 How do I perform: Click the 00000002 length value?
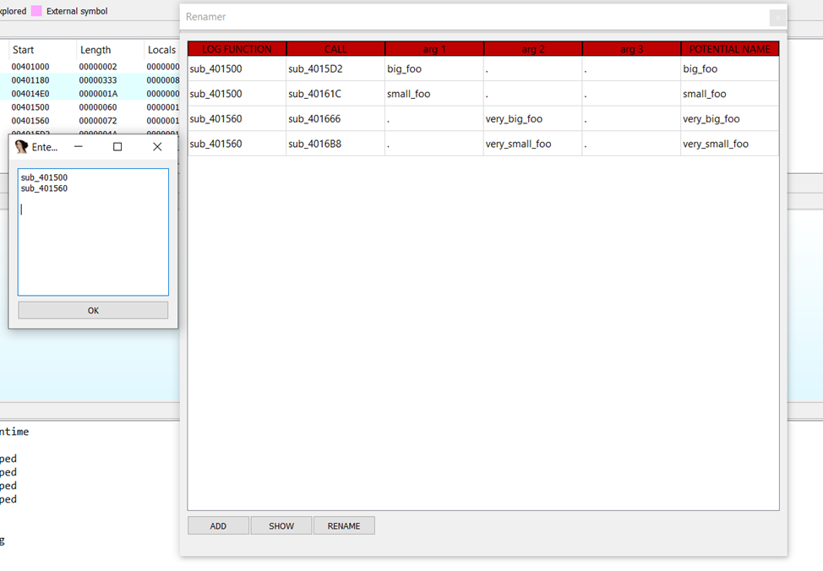tap(98, 67)
